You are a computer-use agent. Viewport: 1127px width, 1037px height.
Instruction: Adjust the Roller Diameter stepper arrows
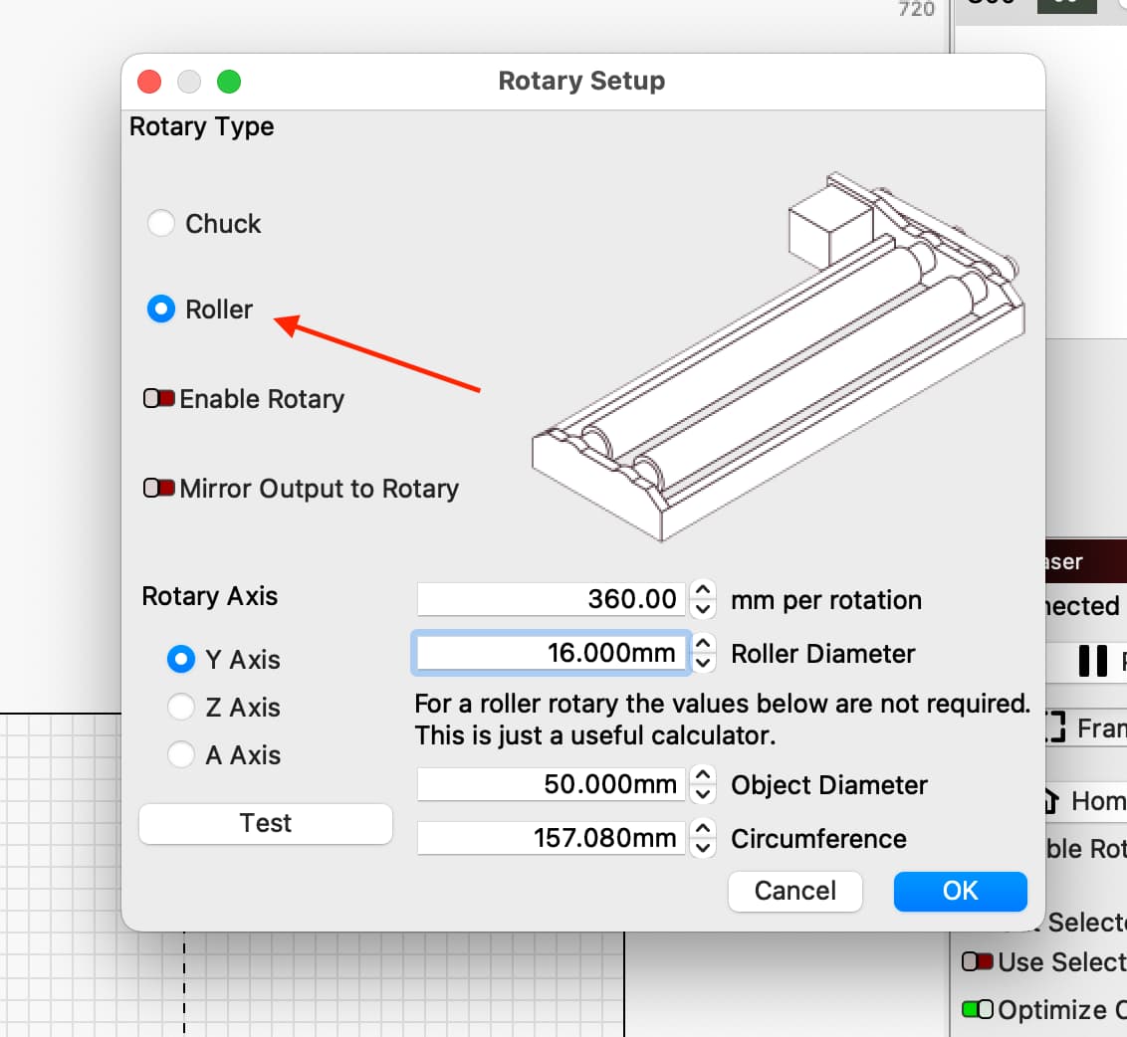pos(704,654)
